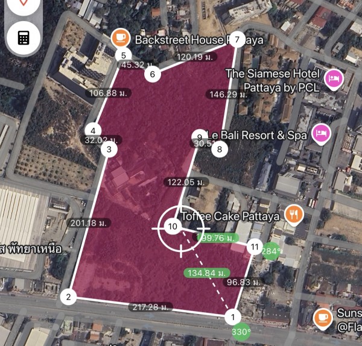Open the calculator button
This screenshot has width=362, height=346.
[24, 37]
